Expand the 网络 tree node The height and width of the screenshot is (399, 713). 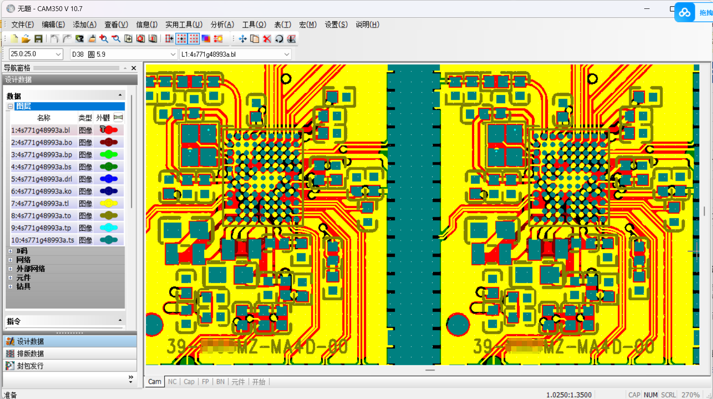pyautogui.click(x=10, y=260)
